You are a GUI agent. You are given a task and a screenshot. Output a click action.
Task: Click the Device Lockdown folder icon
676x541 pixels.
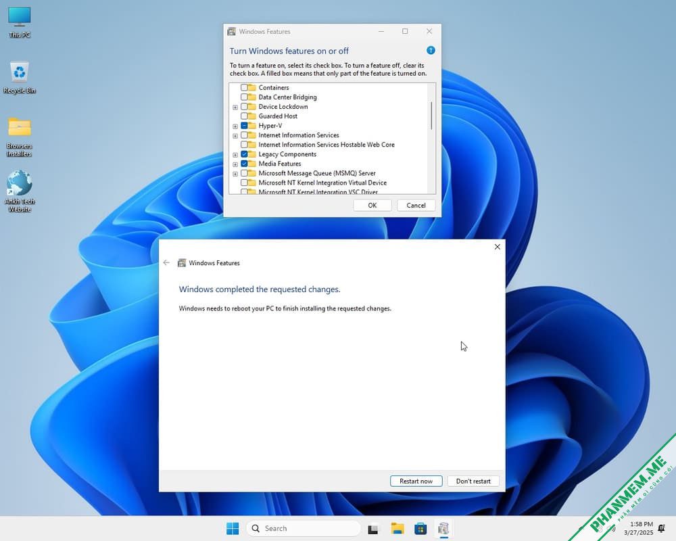251,107
